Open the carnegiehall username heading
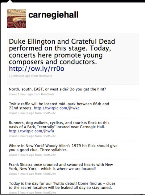The image size is (145, 195). coord(53,15)
